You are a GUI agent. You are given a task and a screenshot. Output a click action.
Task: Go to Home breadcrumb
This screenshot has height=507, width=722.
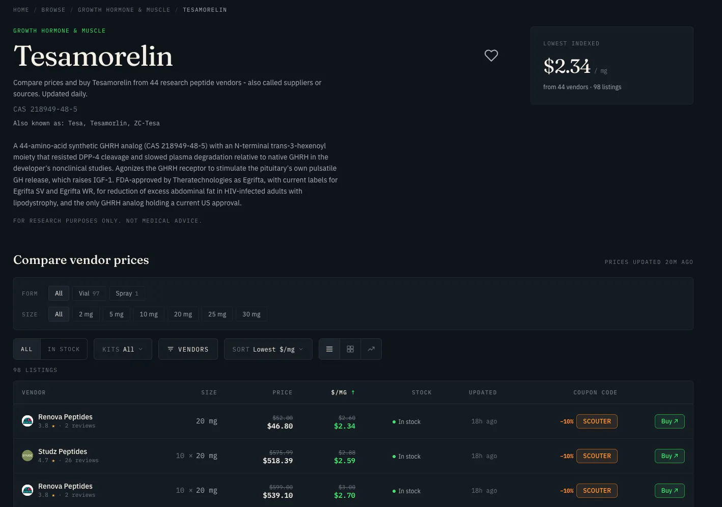click(x=21, y=10)
